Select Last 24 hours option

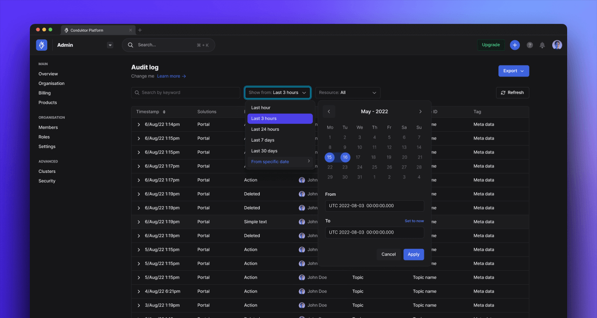click(x=280, y=129)
